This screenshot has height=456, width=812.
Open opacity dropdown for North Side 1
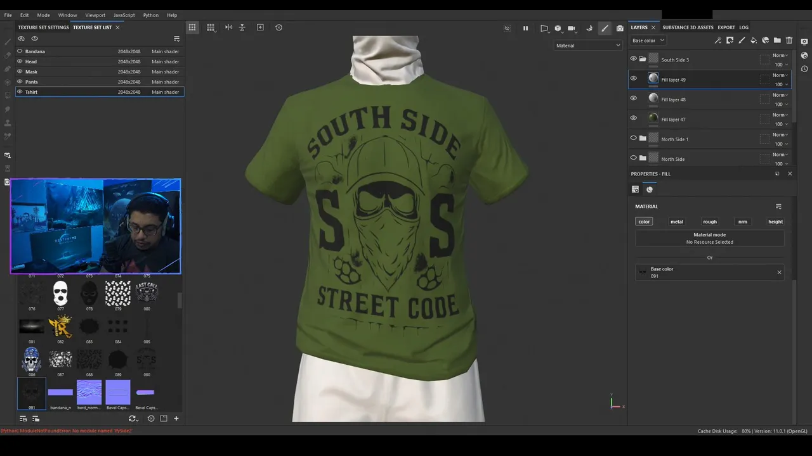782,144
